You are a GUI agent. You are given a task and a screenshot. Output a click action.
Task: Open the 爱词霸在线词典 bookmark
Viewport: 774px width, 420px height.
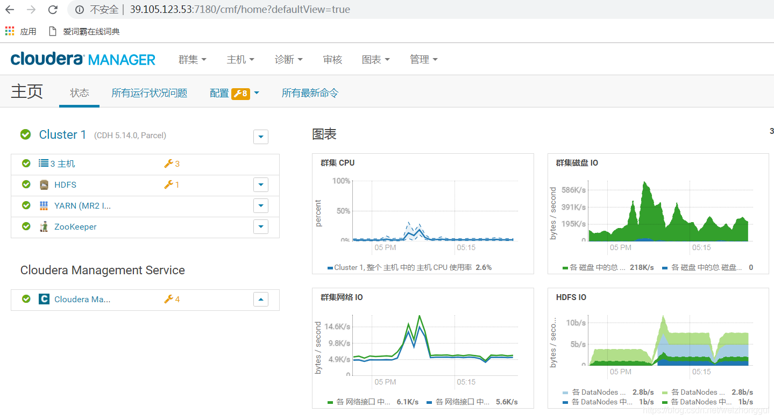click(x=84, y=31)
